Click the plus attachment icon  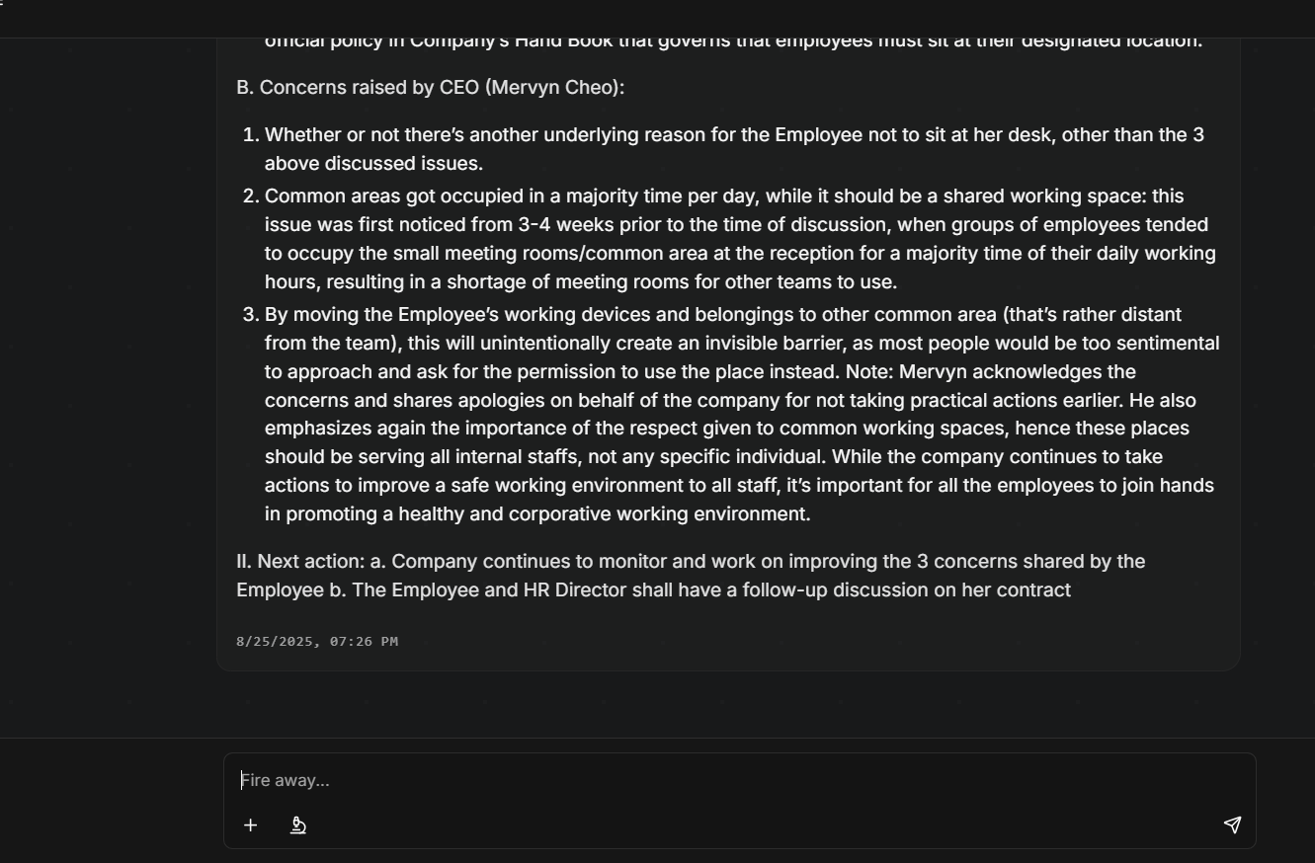[251, 825]
